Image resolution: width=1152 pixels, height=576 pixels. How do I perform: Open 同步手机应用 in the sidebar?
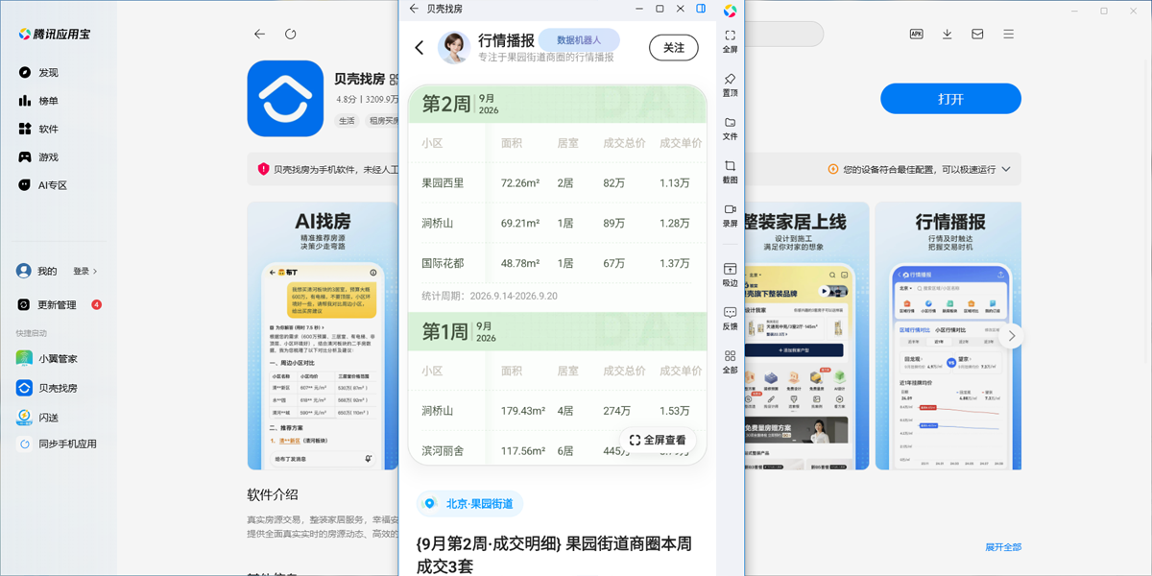[x=58, y=444]
